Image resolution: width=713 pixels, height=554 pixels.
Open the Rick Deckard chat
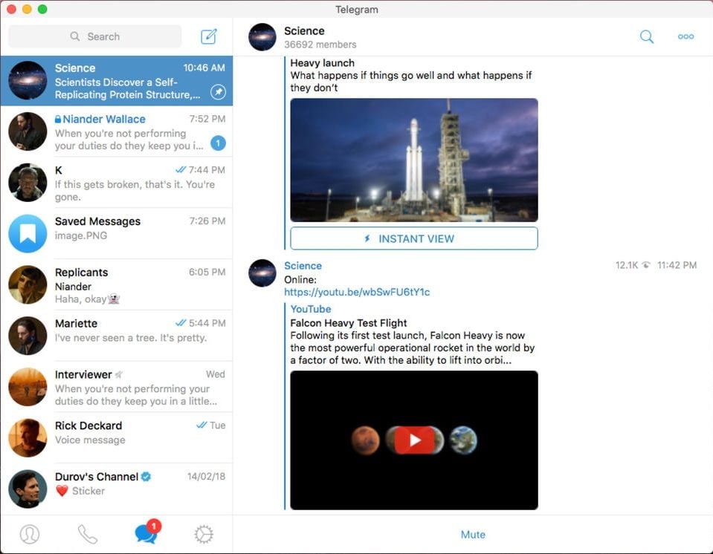pyautogui.click(x=117, y=437)
